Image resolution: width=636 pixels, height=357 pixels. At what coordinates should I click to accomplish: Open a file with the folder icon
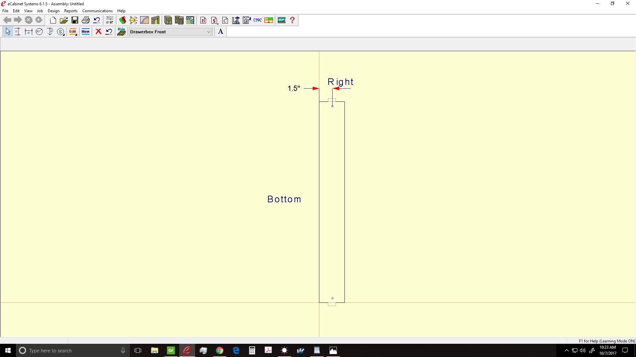click(64, 20)
